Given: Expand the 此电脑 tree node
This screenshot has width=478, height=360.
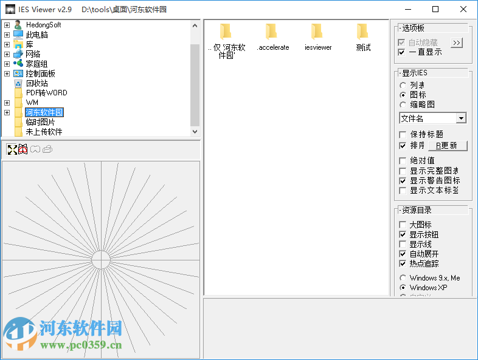Looking at the screenshot, I should (x=7, y=35).
